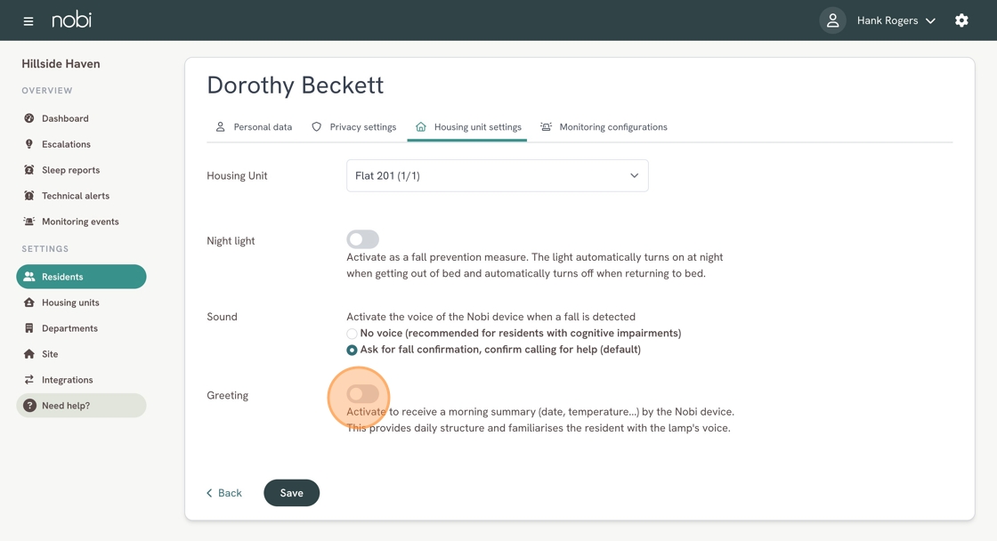Switch to the Monitoring configurations tab
997x541 pixels.
pos(604,127)
